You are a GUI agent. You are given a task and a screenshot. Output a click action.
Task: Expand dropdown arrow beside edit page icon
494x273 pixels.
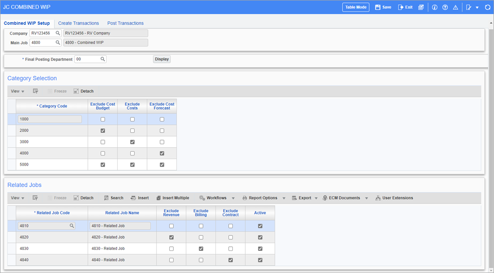[x=477, y=8]
